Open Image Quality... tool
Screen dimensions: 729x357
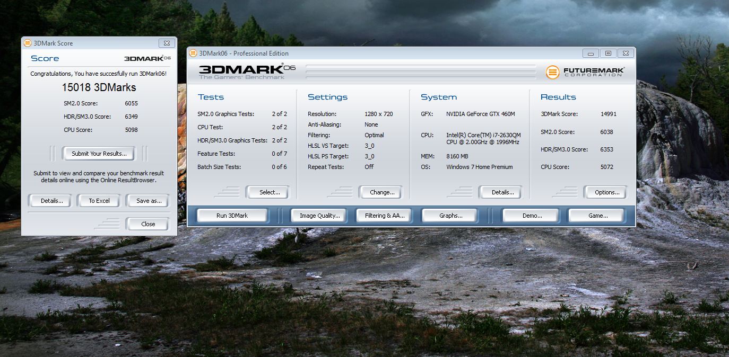[319, 216]
